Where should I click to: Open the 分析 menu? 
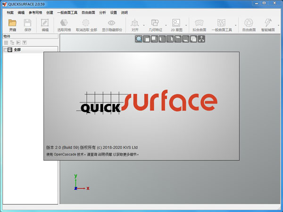(102, 12)
